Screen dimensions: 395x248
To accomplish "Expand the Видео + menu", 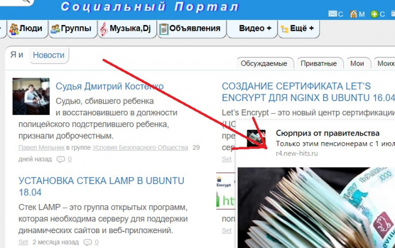I will (252, 29).
